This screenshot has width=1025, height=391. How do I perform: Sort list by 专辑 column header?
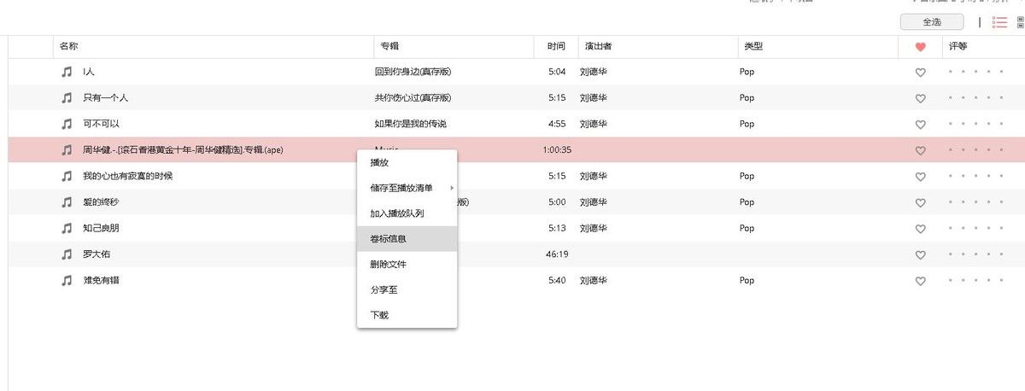click(x=389, y=47)
